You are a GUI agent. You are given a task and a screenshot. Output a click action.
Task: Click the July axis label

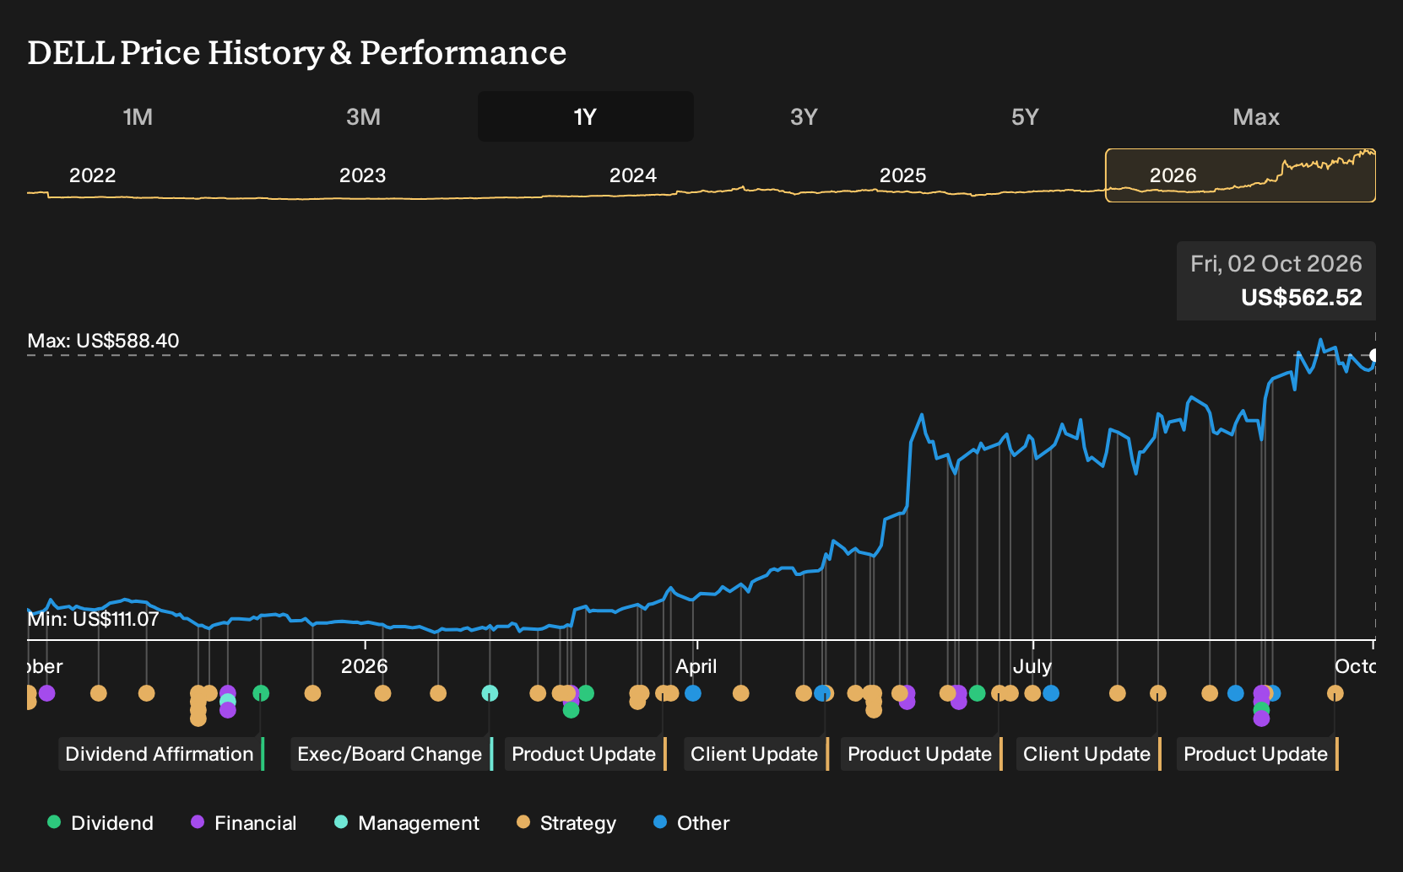coord(1032,666)
